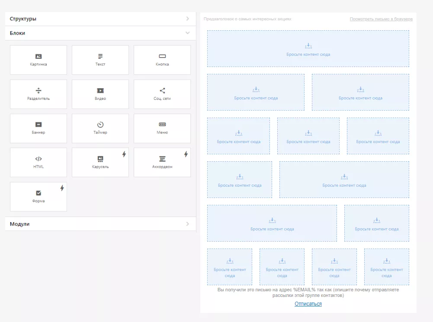Select fourth drop zone in four-column row

click(387, 267)
